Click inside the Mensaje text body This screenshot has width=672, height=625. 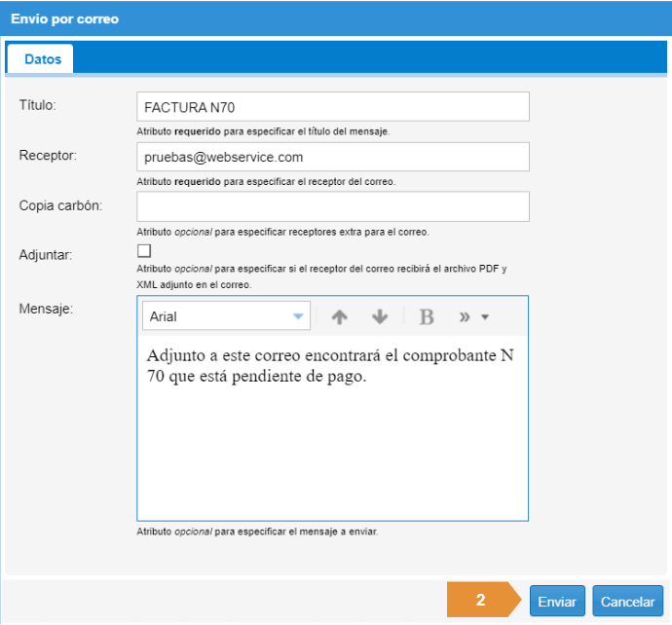(x=332, y=428)
